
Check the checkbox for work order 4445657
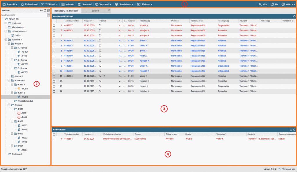(54, 25)
